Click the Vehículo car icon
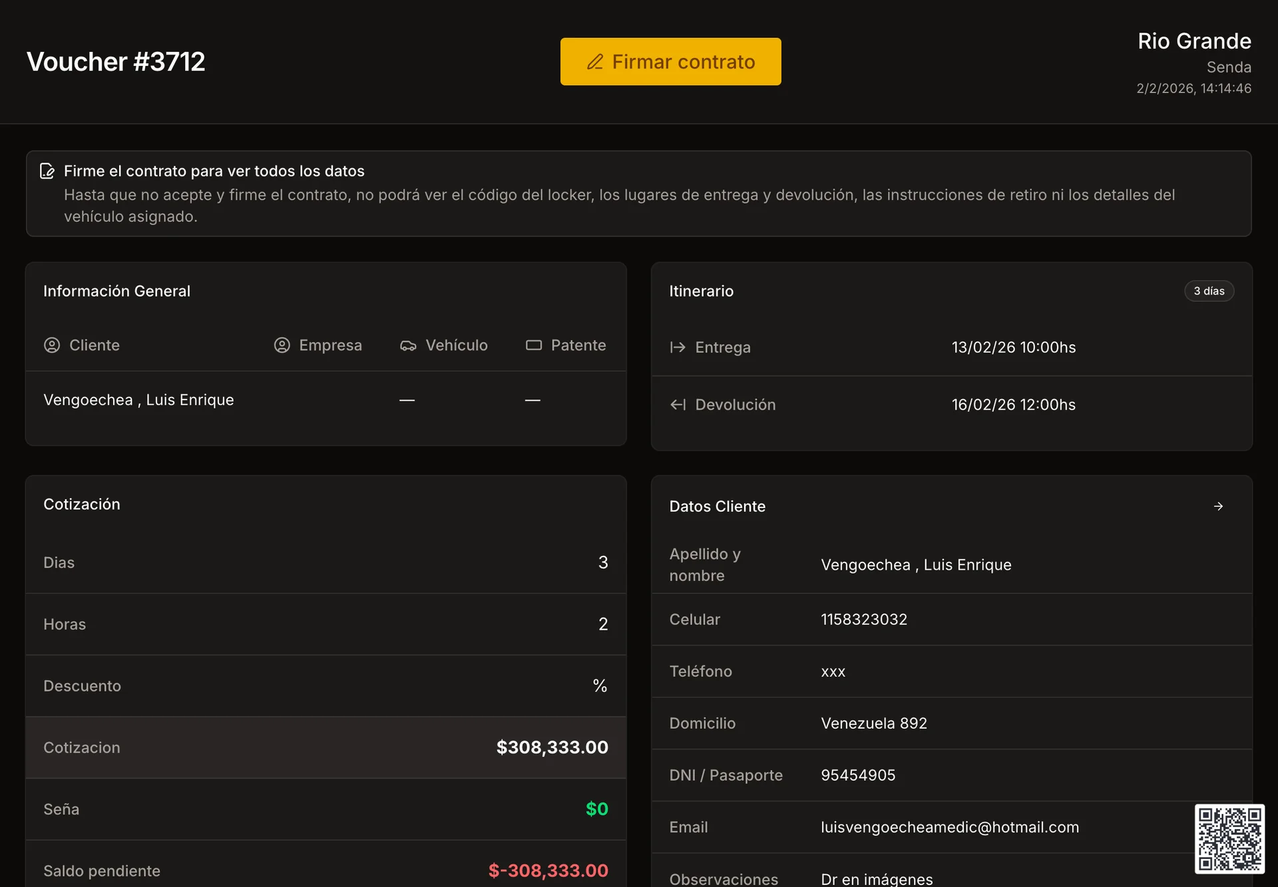This screenshot has height=887, width=1278. point(408,345)
